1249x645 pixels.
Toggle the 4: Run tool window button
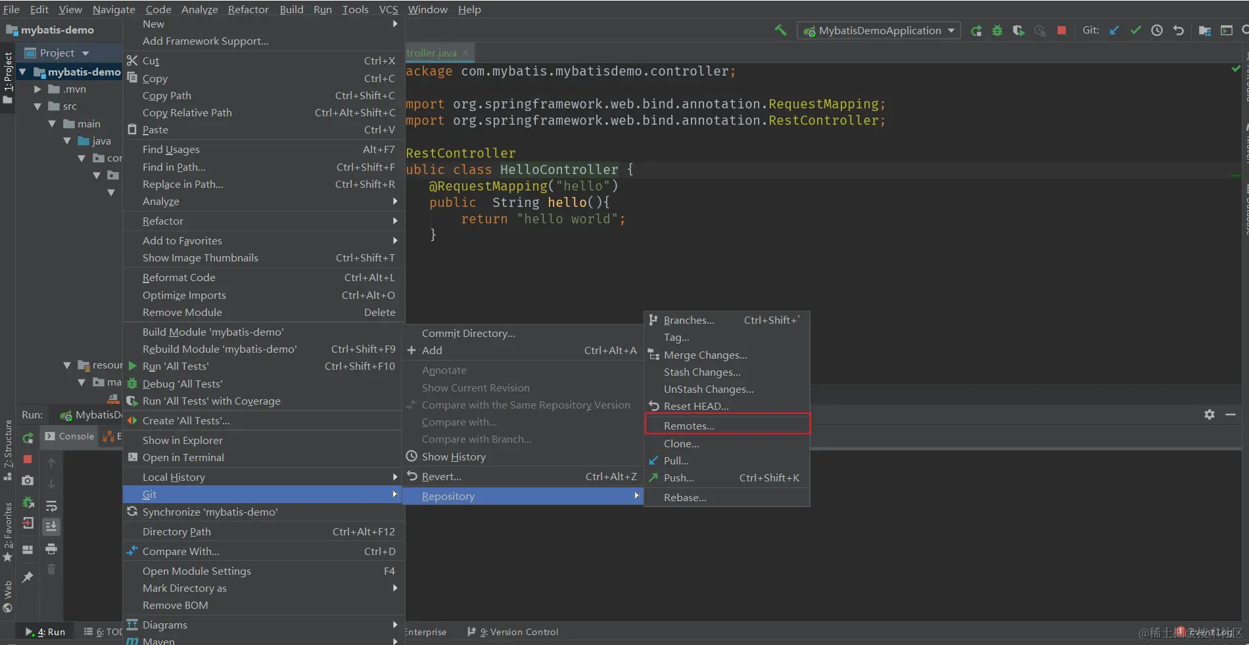[45, 632]
